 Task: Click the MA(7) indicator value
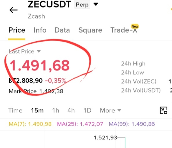pyautogui.click(x=30, y=124)
